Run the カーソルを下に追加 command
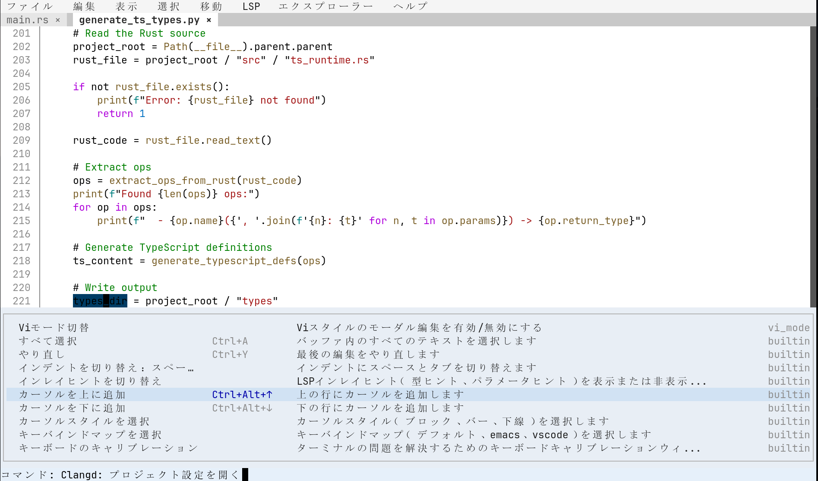Image resolution: width=818 pixels, height=481 pixels. click(72, 408)
